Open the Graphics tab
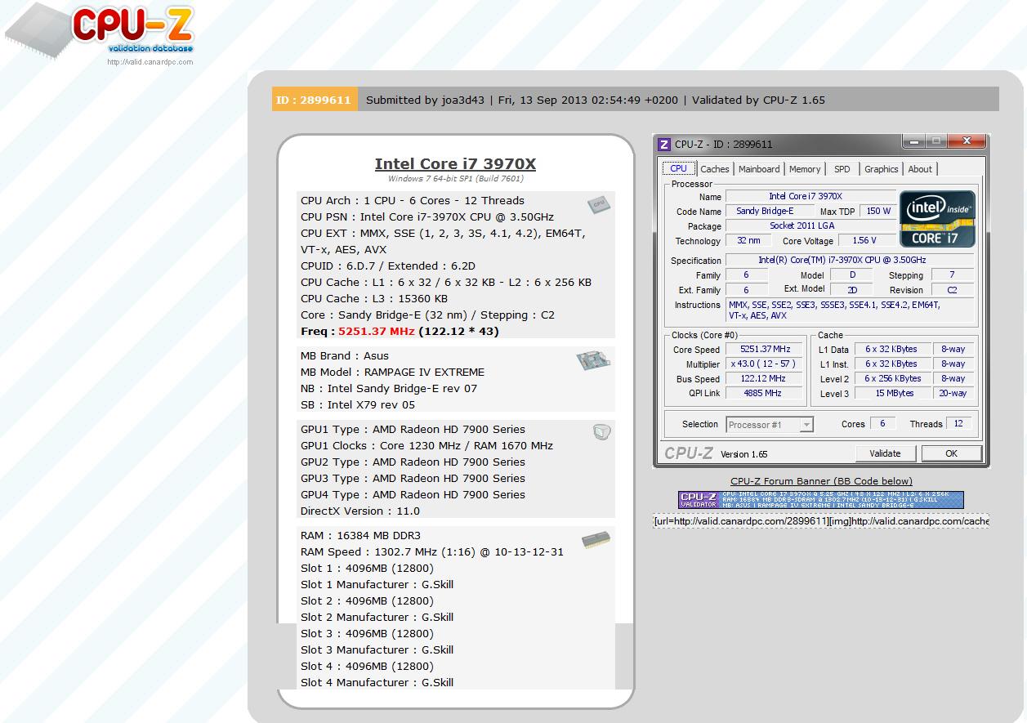1027x723 pixels. 882,169
